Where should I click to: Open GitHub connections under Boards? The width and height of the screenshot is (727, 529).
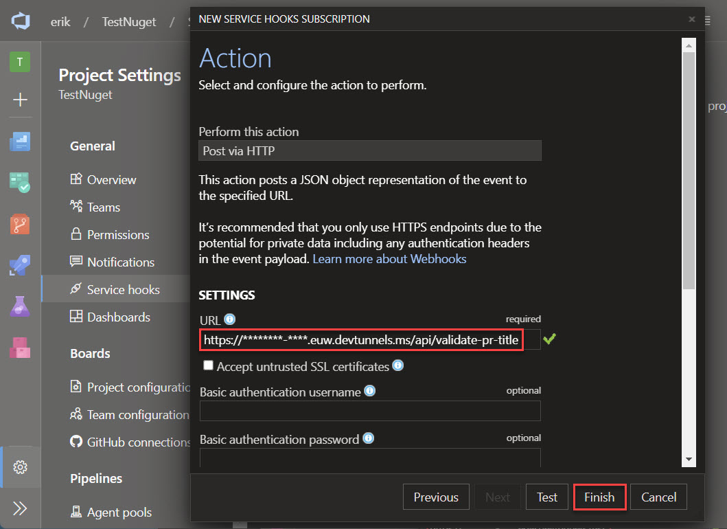coord(130,442)
